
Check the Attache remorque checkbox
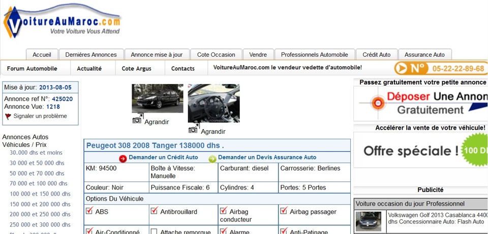click(154, 231)
